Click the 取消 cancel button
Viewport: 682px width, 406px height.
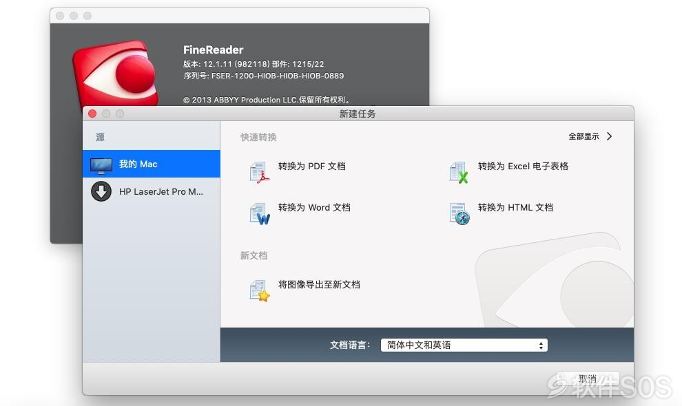tap(588, 378)
